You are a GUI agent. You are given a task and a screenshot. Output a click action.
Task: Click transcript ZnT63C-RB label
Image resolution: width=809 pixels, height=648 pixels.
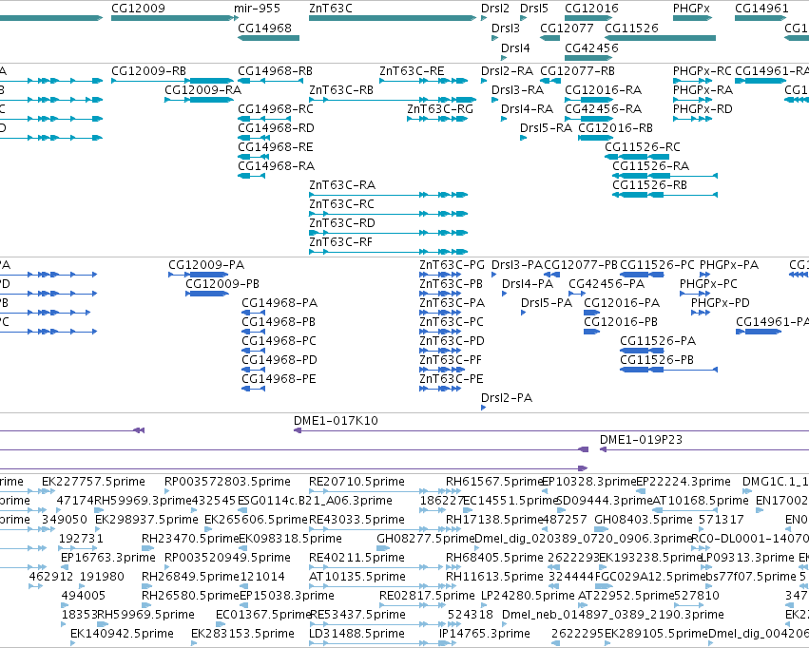point(341,89)
